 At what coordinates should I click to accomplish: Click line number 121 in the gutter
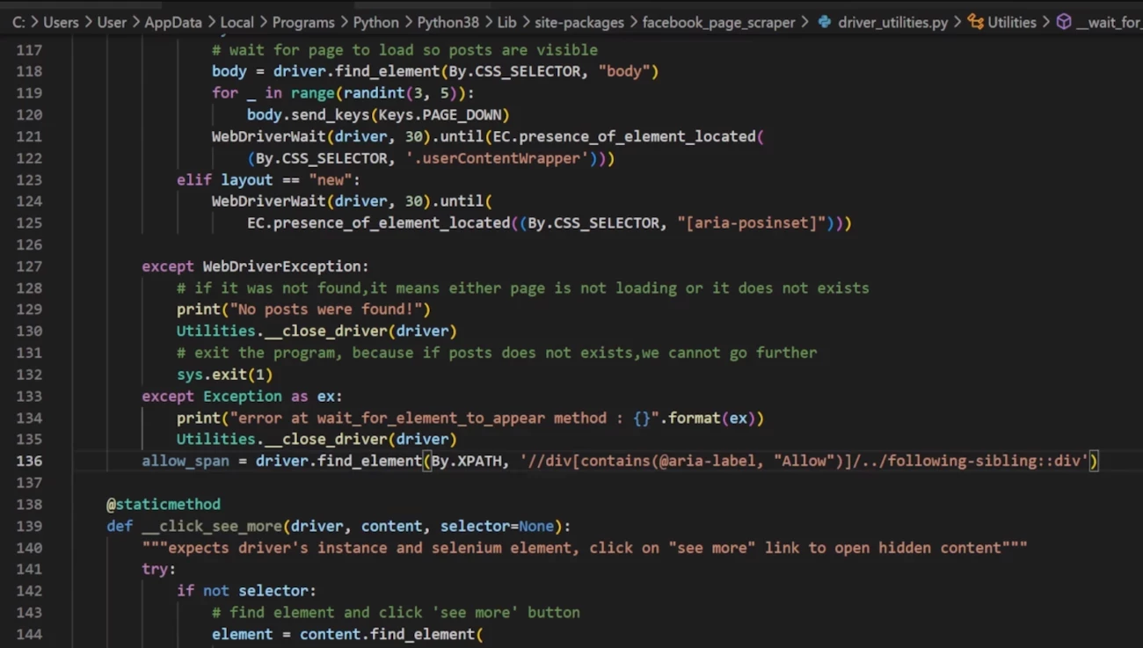(29, 136)
